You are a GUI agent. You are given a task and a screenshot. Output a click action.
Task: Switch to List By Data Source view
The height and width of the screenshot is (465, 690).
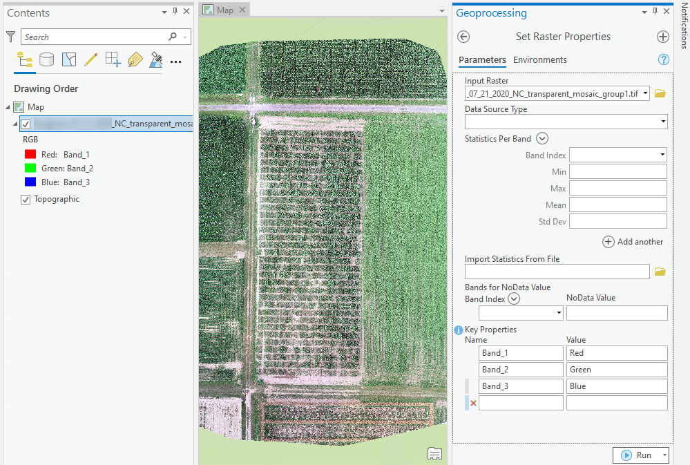pos(46,59)
